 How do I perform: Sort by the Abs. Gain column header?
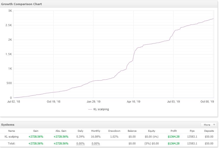pos(61,131)
